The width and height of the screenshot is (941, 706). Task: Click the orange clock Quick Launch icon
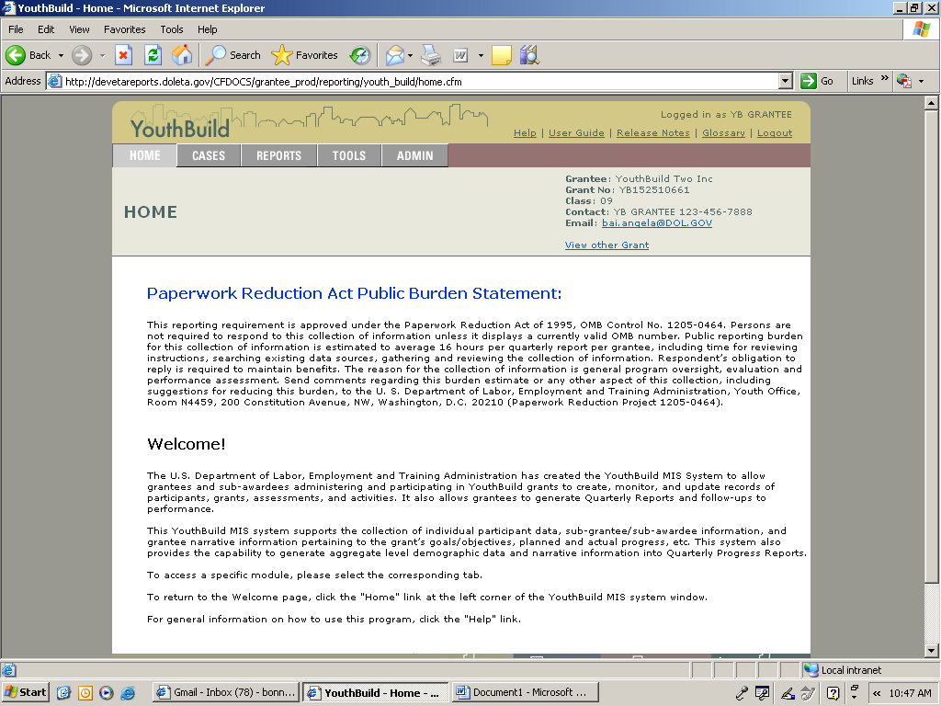point(85,693)
